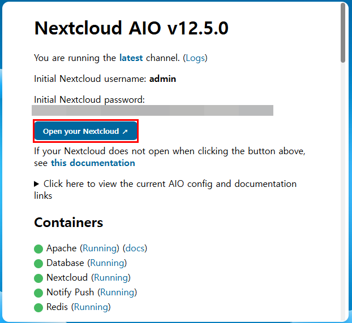Click green status dot beside Redis
The width and height of the screenshot is (352, 323).
pos(38,307)
